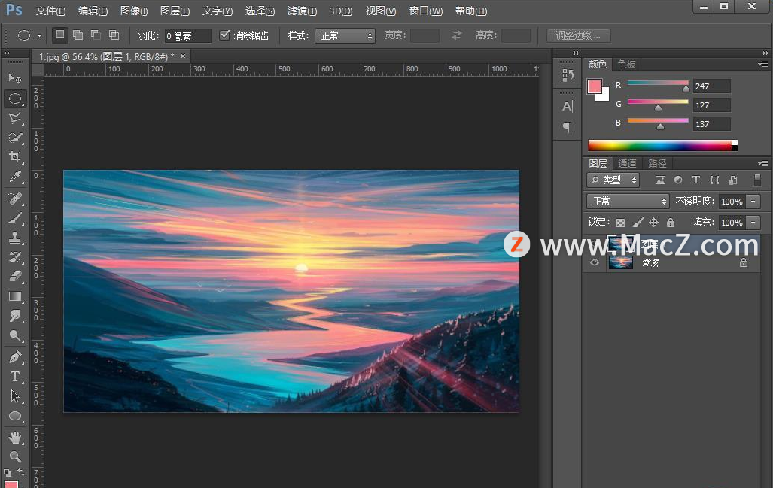Switch to the 通道 channels tab
Screen dimensions: 773x488
click(x=627, y=163)
